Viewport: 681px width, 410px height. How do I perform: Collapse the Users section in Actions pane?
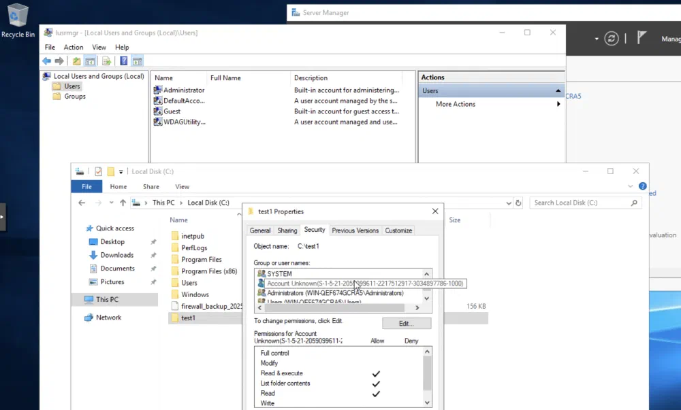click(558, 90)
